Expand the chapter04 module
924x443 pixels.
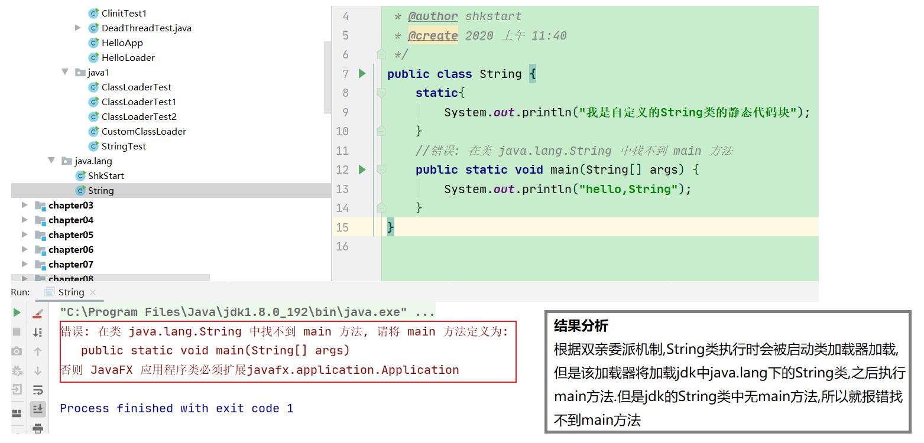(x=24, y=220)
